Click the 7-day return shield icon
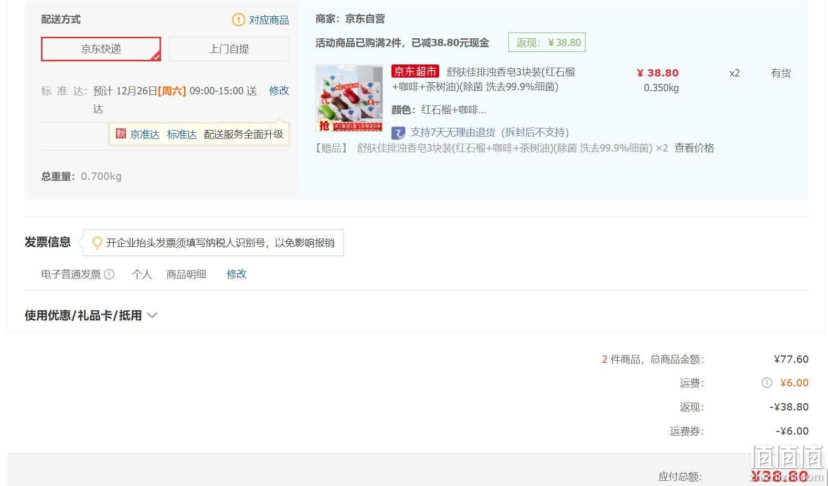 pyautogui.click(x=398, y=133)
